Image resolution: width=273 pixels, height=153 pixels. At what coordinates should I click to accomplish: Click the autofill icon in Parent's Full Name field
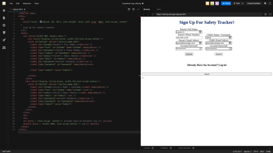click(x=200, y=32)
